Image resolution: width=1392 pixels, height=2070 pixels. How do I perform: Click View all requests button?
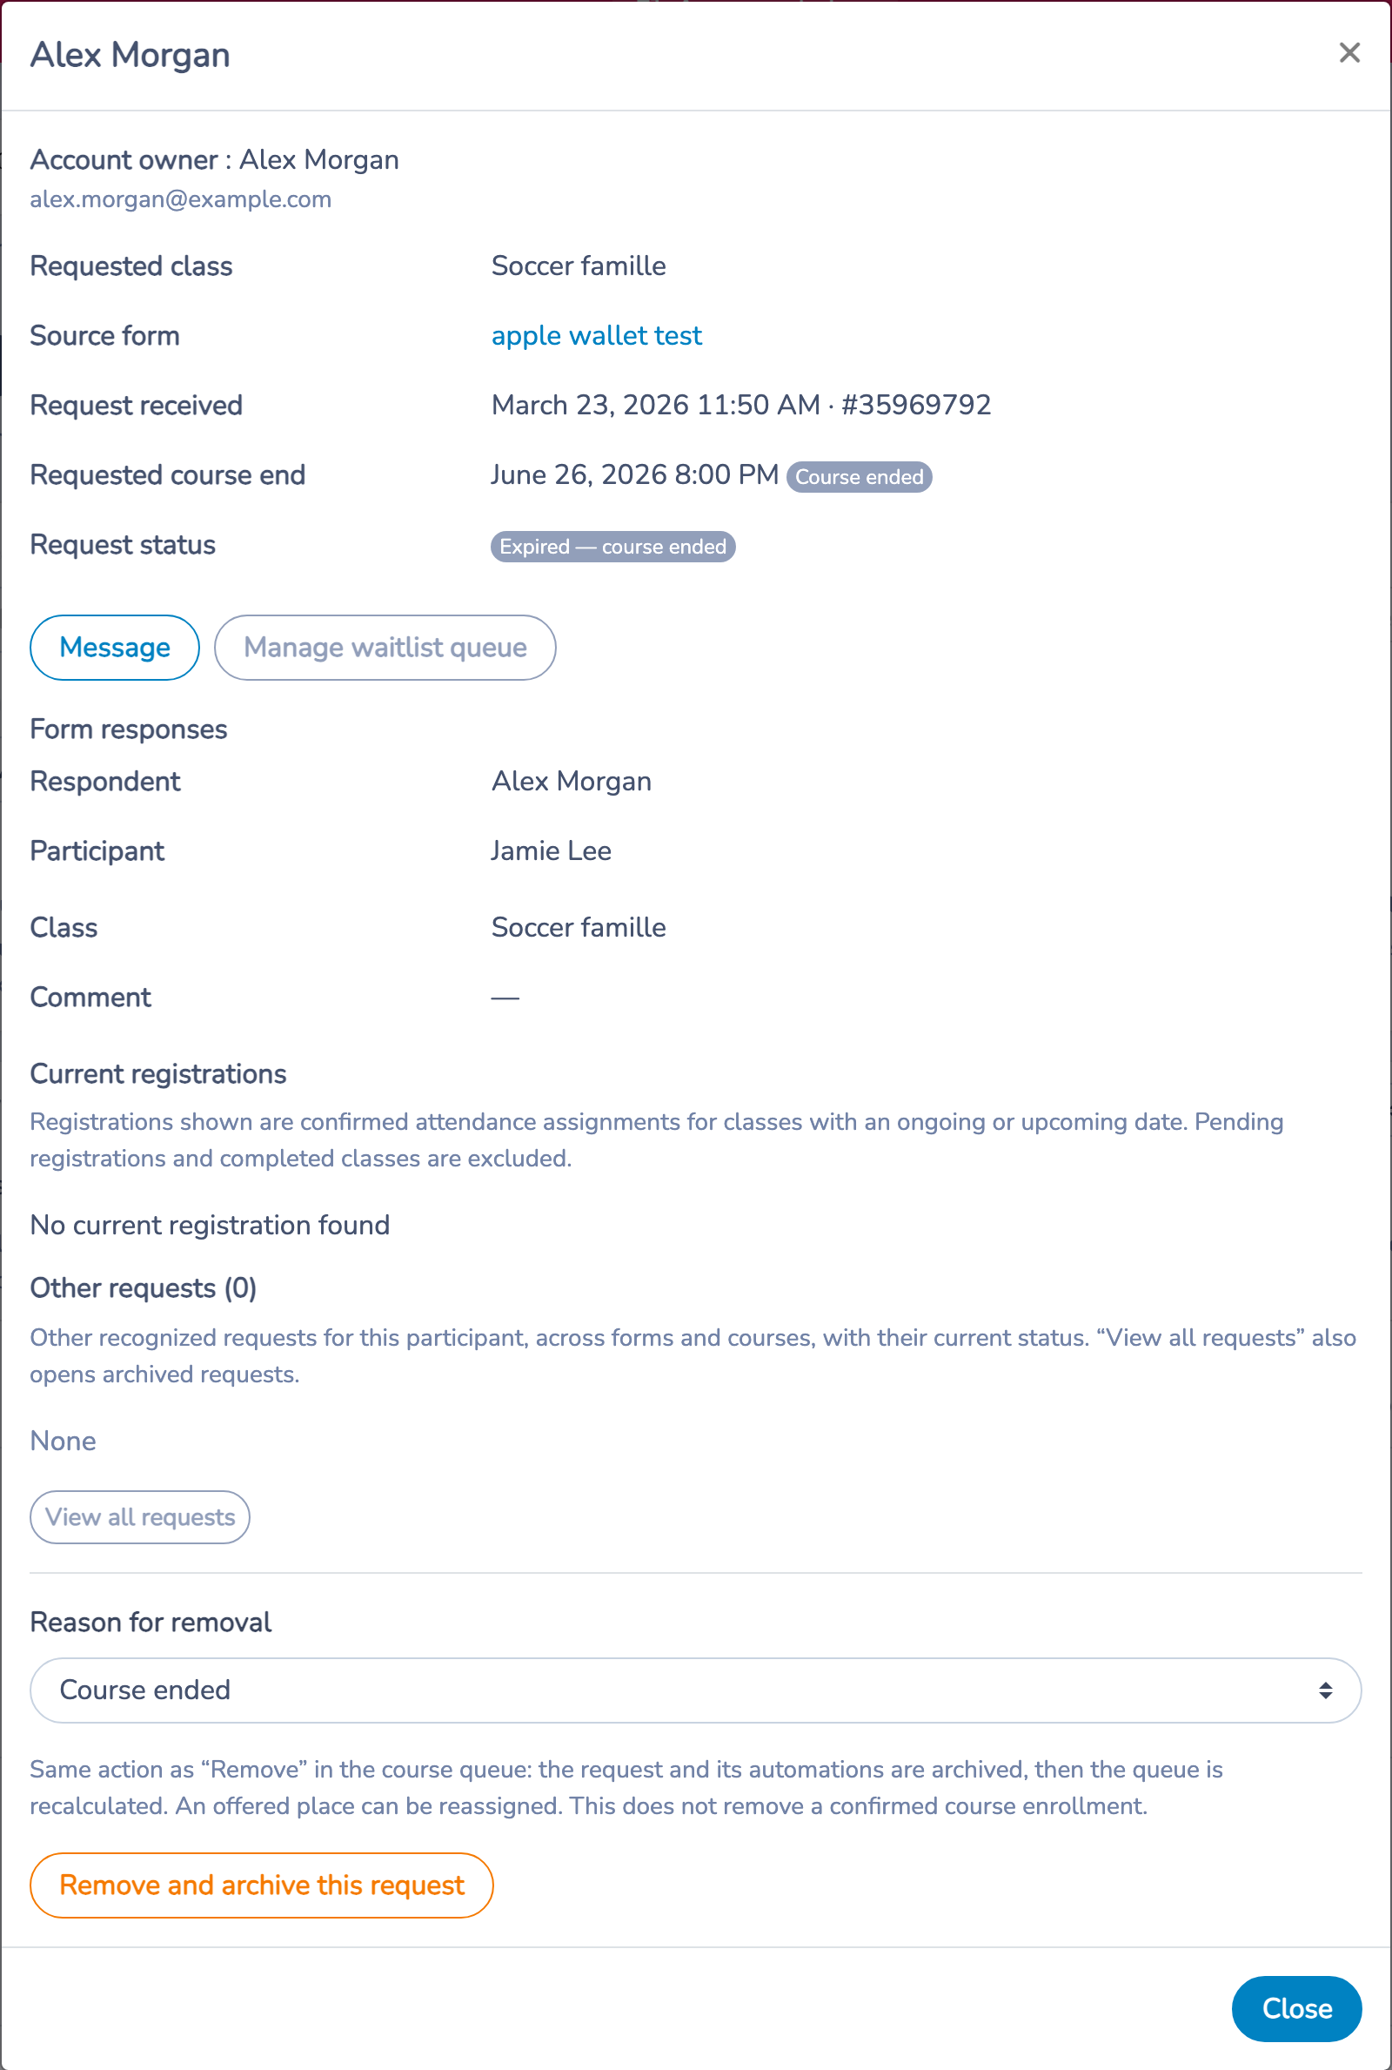(x=140, y=1516)
